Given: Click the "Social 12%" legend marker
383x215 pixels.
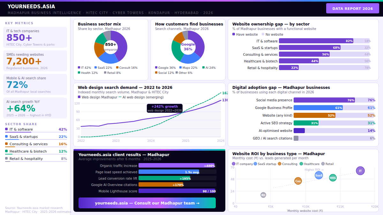Looking at the screenshot, I should (x=156, y=73).
